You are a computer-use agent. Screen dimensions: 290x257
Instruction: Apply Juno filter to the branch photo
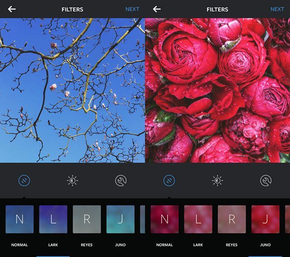coord(120,219)
